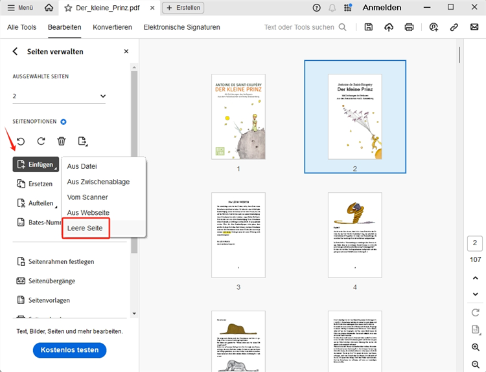
Task: Copy link icon in top toolbar
Action: (454, 27)
